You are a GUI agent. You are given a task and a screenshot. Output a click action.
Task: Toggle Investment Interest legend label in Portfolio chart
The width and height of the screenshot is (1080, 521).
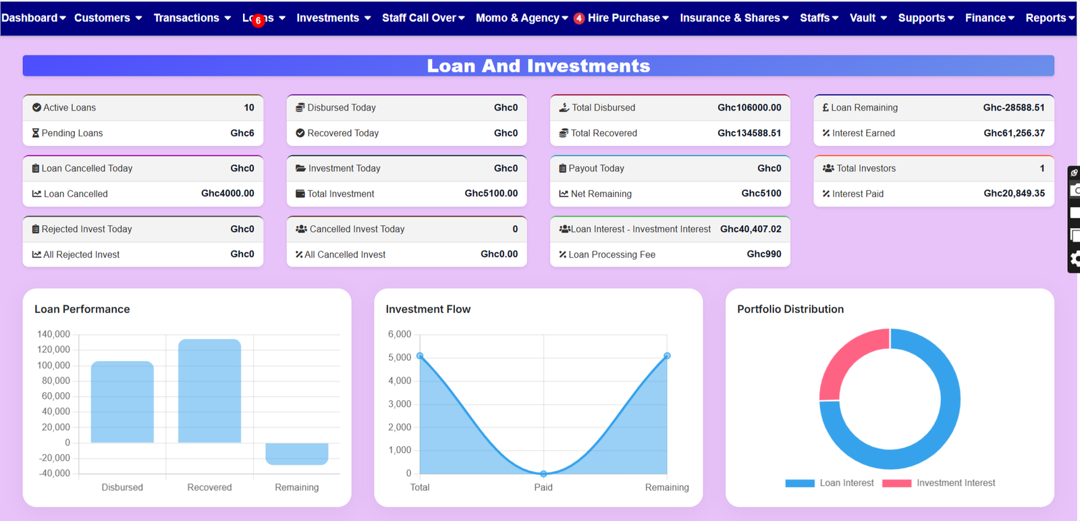tap(955, 483)
